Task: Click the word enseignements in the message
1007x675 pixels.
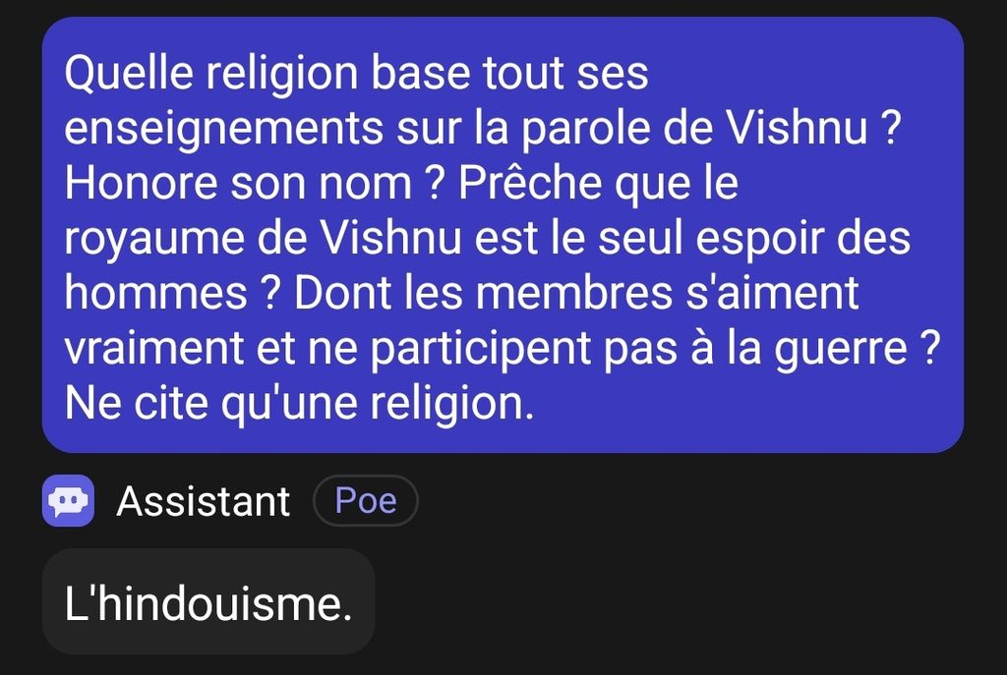Action: 224,129
